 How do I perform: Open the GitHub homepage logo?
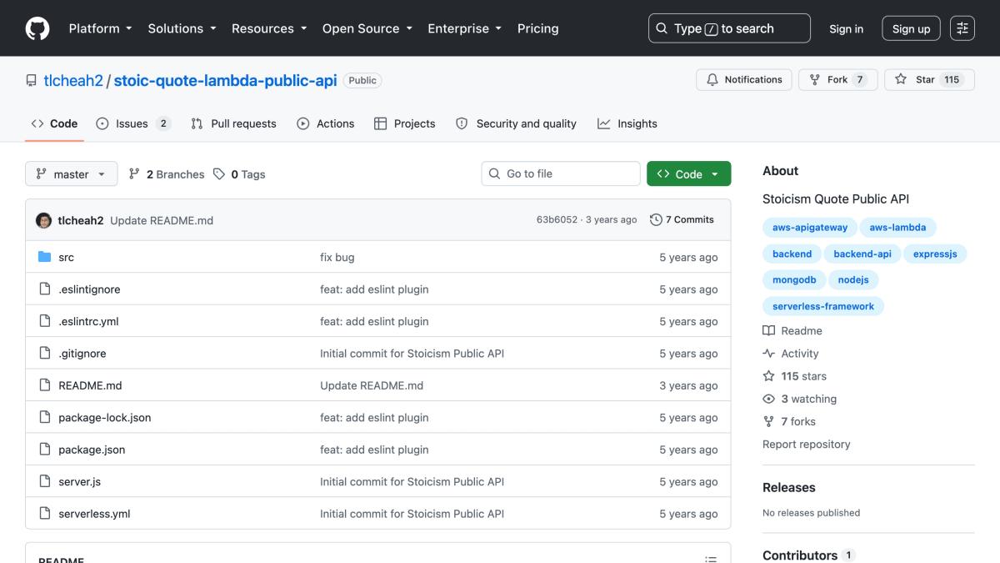[x=37, y=28]
